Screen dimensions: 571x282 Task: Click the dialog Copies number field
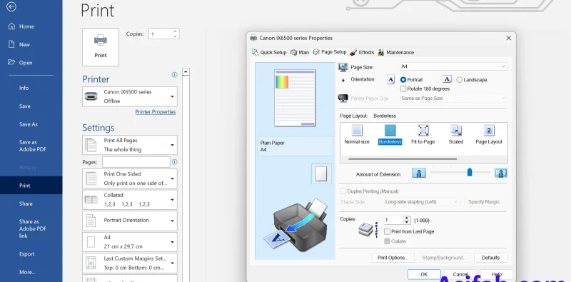click(x=394, y=220)
